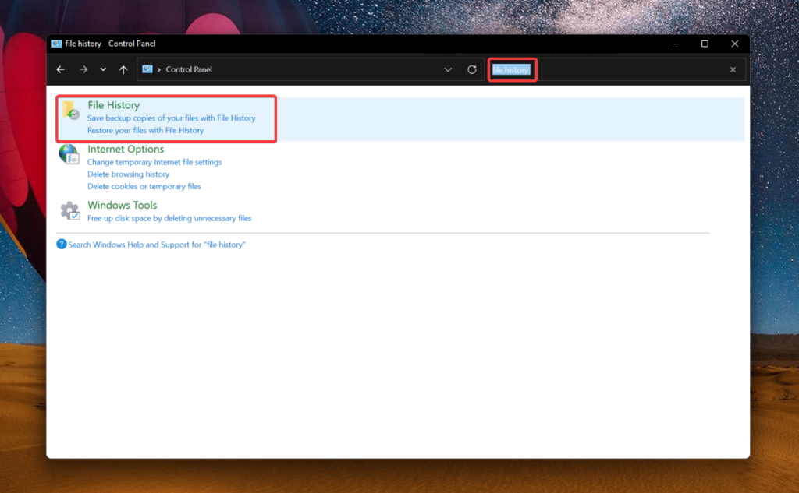Open the address bar dropdown arrow
Image resolution: width=799 pixels, height=493 pixels.
[x=448, y=69]
